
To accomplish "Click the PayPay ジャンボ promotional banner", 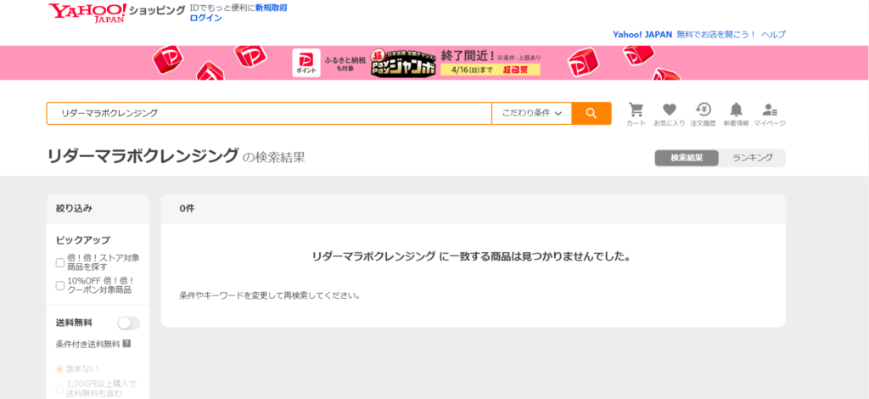I will (x=416, y=63).
